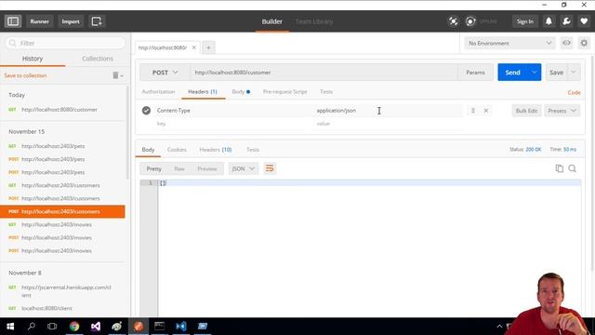595x335 pixels.
Task: Add a new request tab
Action: 208,47
